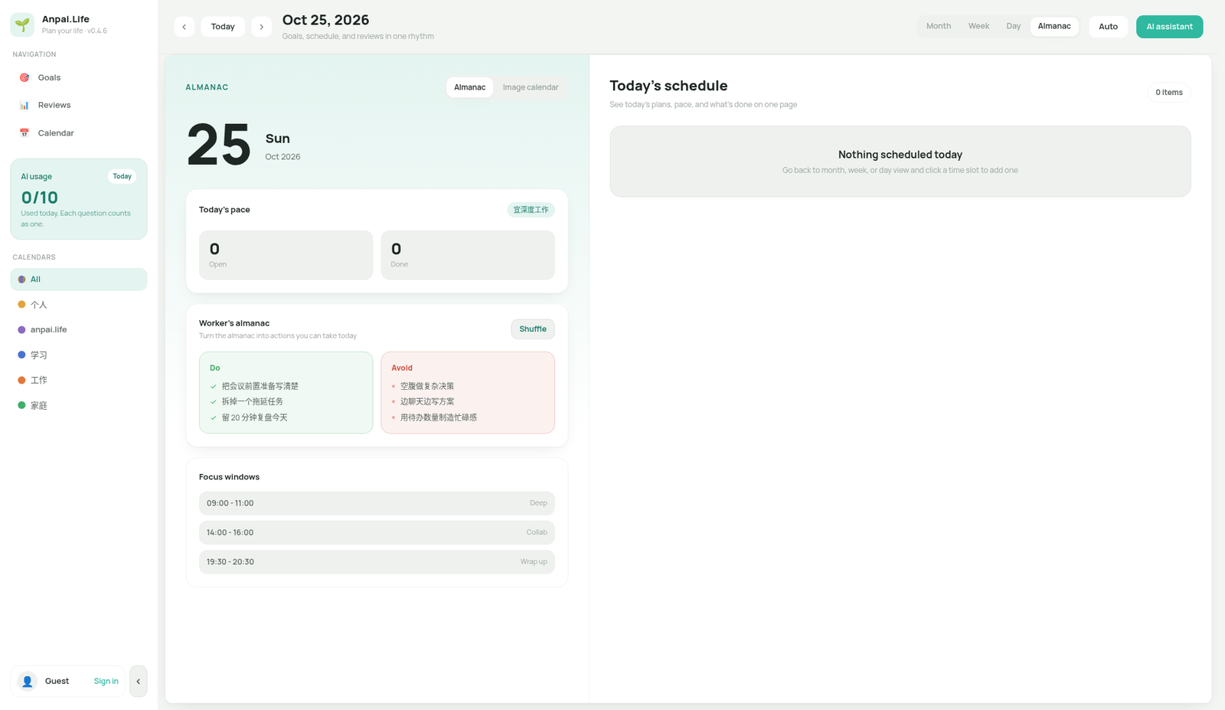Viewport: 1225px width, 710px height.
Task: Toggle the anpai.life calendar
Action: pyautogui.click(x=79, y=330)
